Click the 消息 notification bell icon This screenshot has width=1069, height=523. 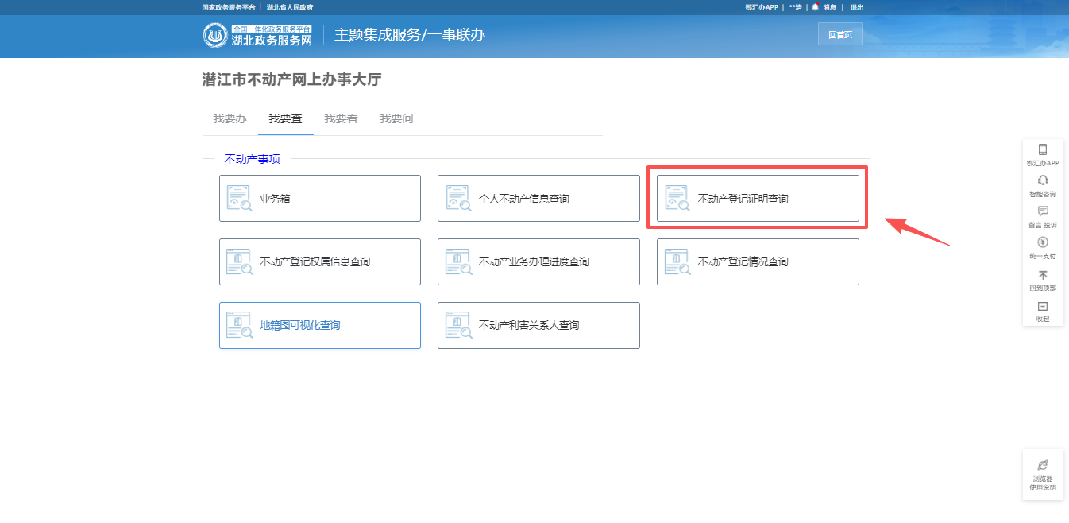[815, 7]
